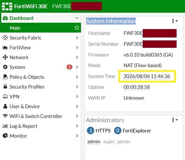Click the VPN laptop icon

5,96
